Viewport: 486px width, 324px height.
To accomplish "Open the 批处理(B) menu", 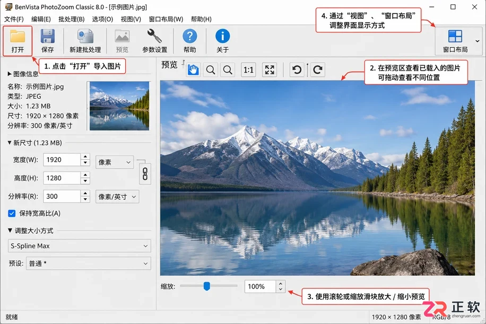I will pos(71,19).
